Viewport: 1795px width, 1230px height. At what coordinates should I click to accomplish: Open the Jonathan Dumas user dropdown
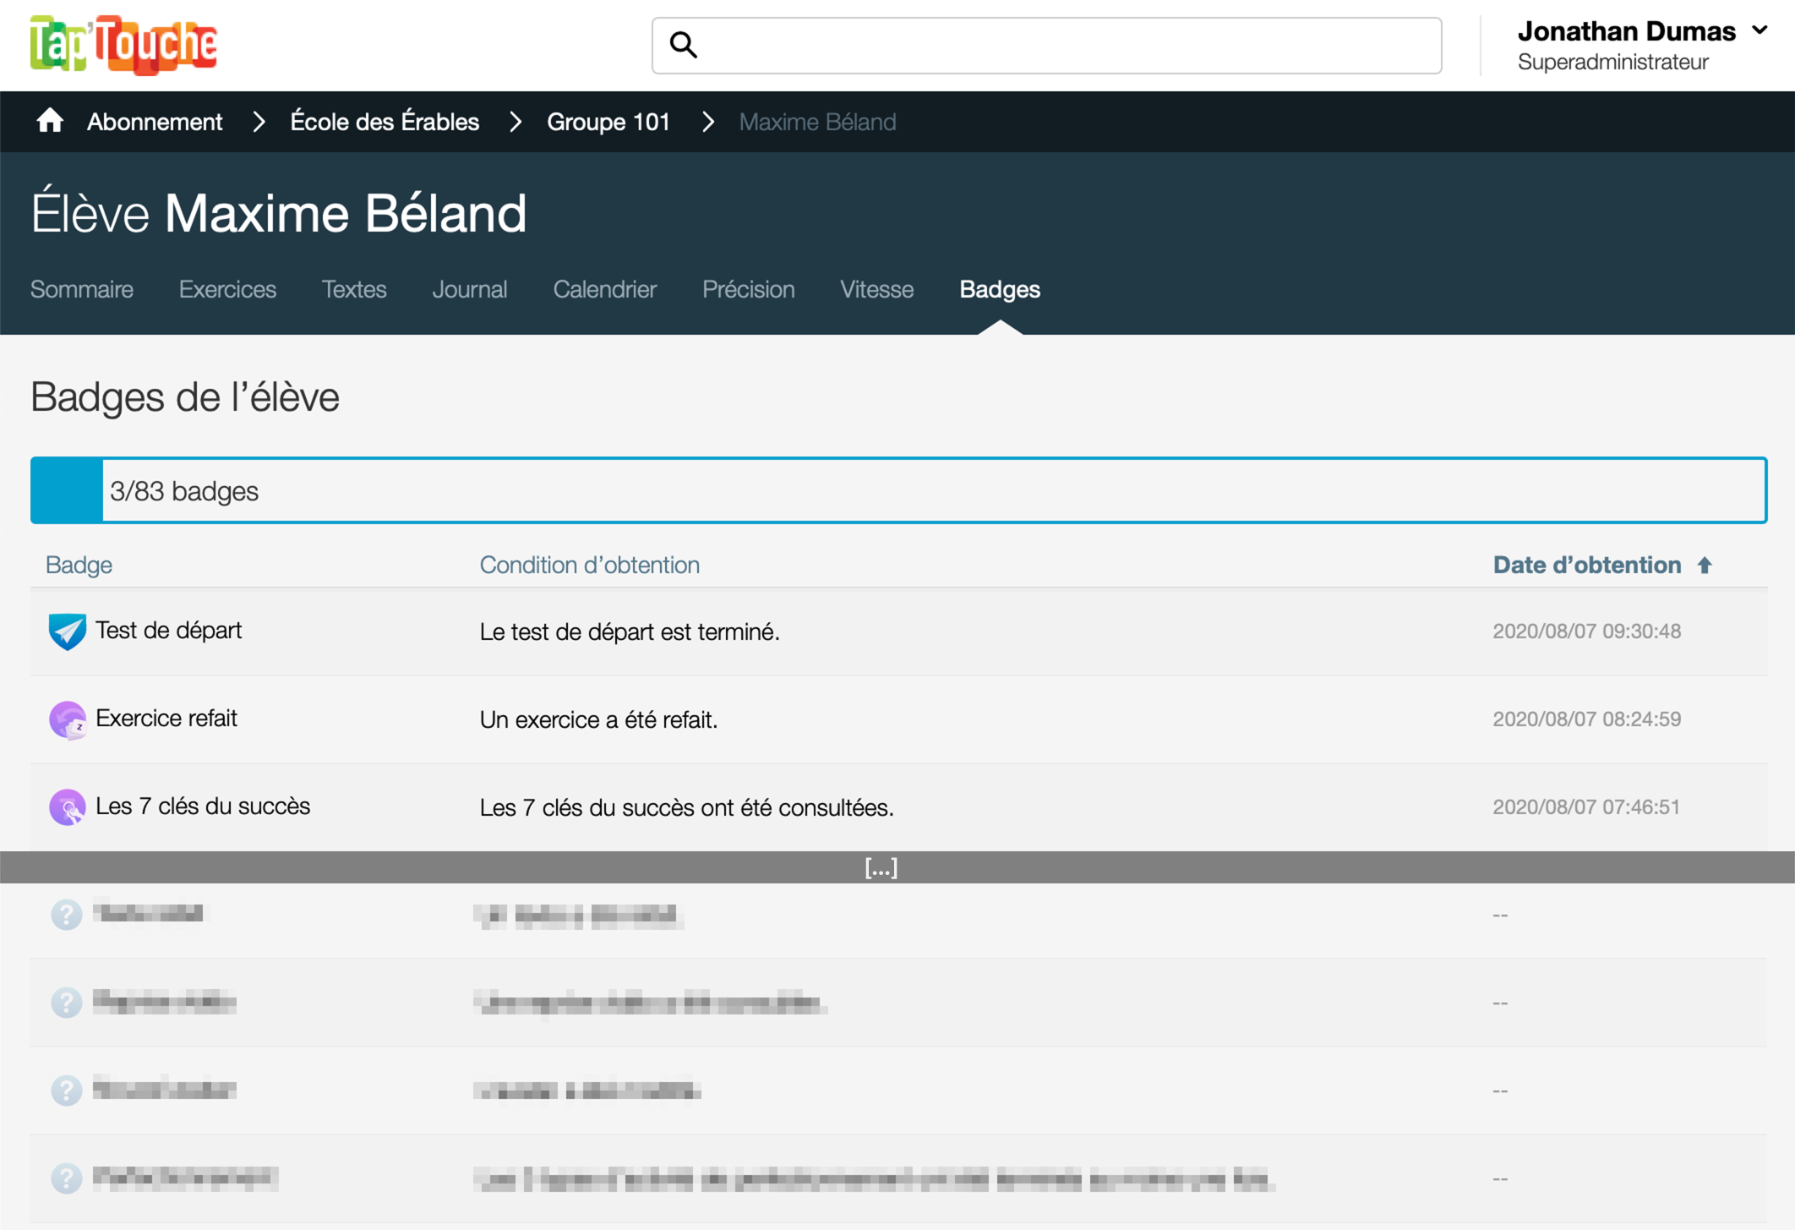point(1760,30)
